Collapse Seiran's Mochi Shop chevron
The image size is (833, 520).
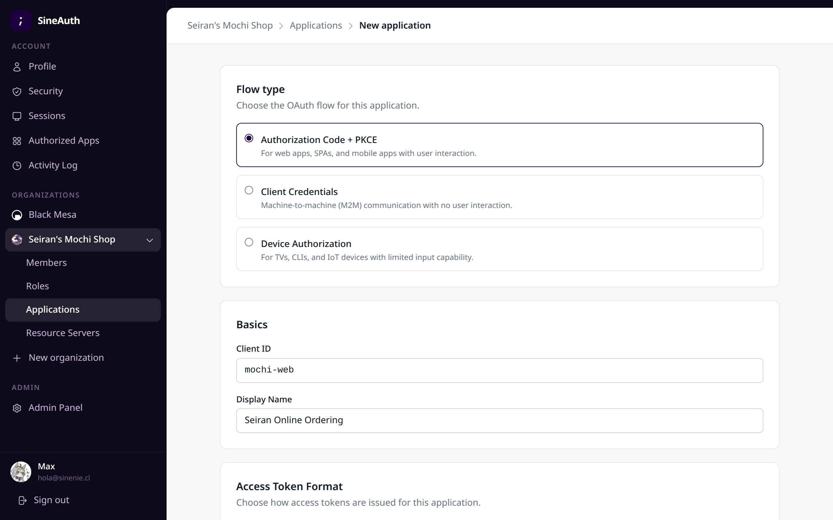149,240
